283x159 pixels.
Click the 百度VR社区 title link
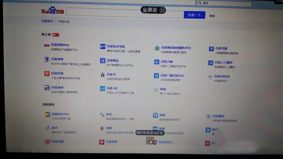click(222, 77)
